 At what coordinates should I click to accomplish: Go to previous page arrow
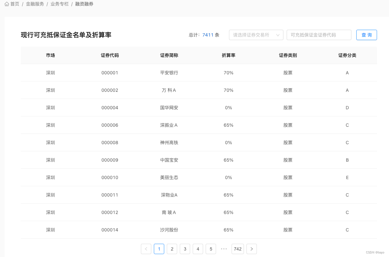(x=146, y=249)
